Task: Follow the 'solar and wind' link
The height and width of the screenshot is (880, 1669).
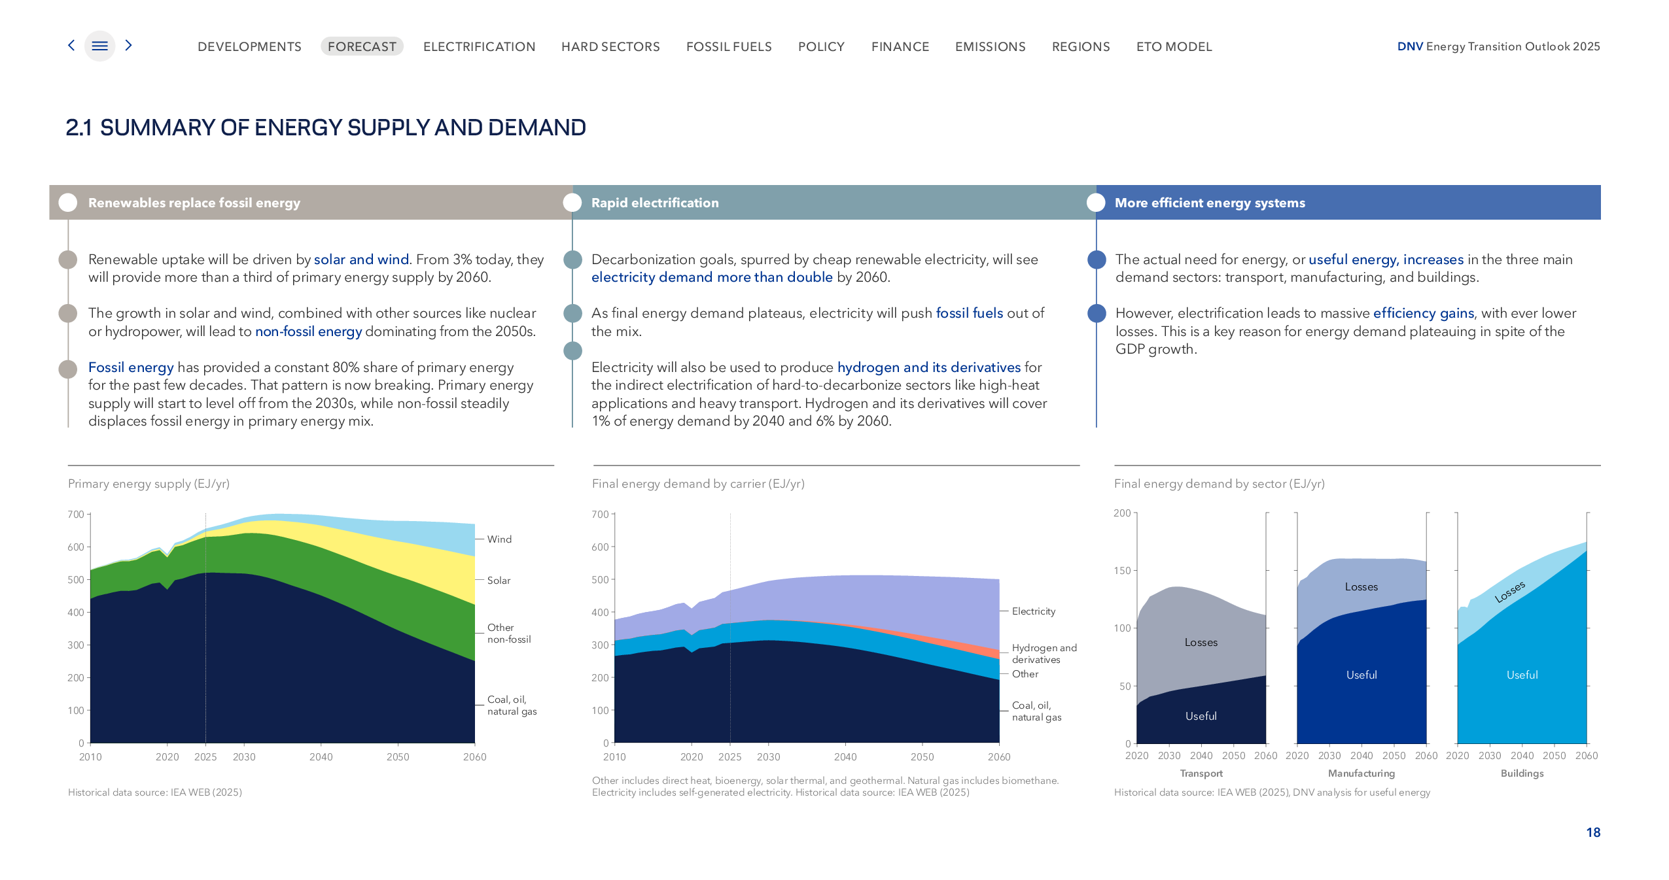Action: point(361,260)
